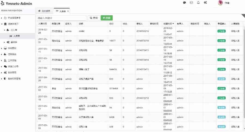The width and height of the screenshot is (245, 132).
Task: Expand the WeChat sidebar group
Action: (2, 66)
